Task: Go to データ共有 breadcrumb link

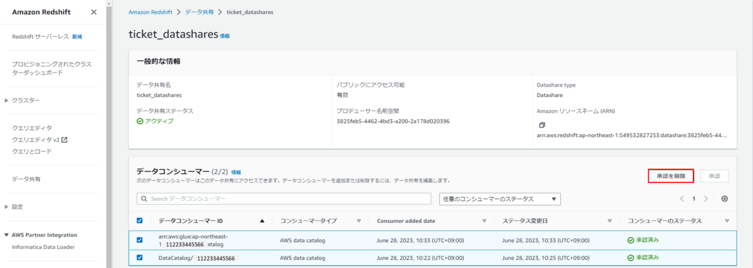Action: [x=198, y=12]
